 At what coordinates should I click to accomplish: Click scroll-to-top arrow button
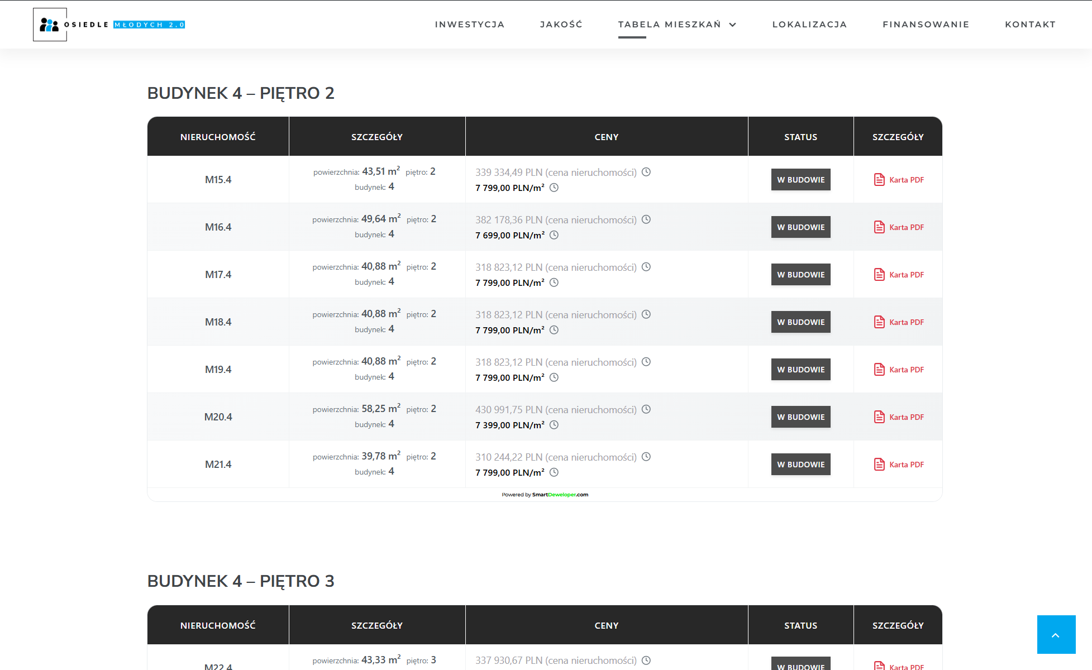pyautogui.click(x=1056, y=634)
